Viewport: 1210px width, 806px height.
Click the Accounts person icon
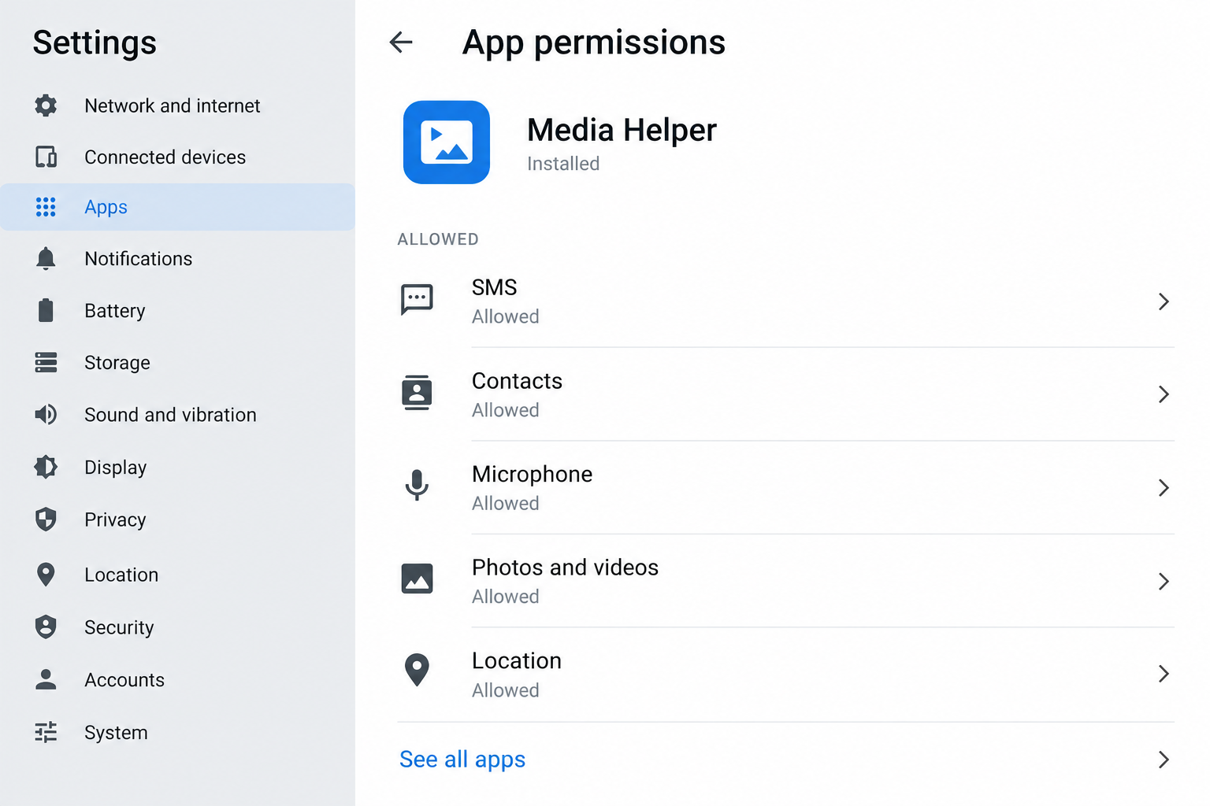[x=46, y=679]
